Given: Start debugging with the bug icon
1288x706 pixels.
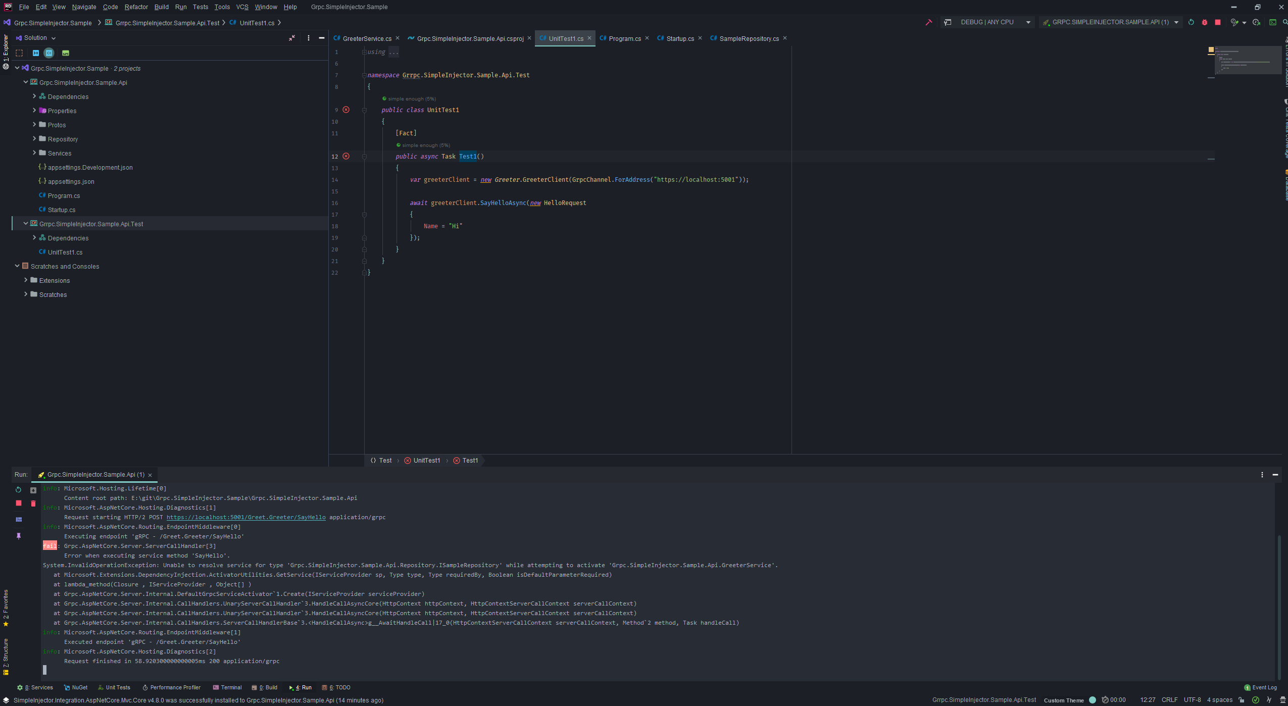Looking at the screenshot, I should 1204,22.
